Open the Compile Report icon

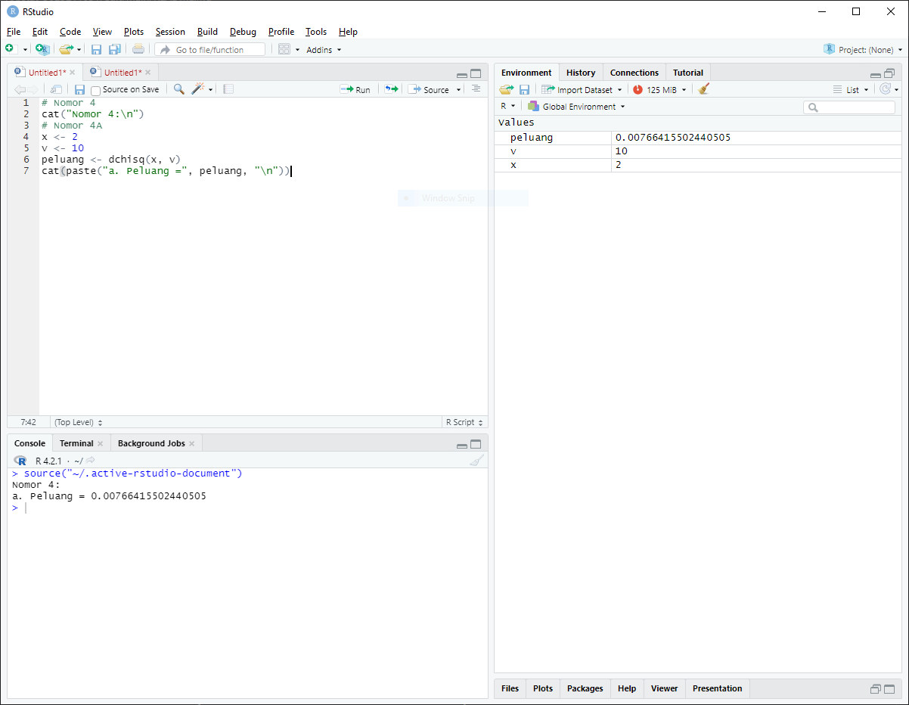tap(228, 89)
